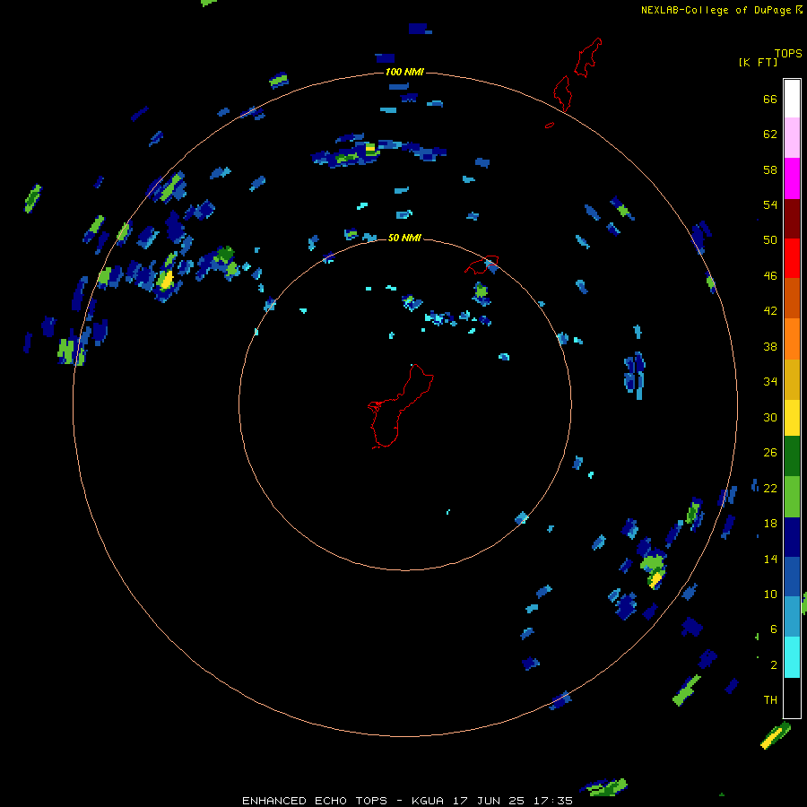The width and height of the screenshot is (807, 807).
Task: Select the bright red legend color block
Action: pos(792,258)
